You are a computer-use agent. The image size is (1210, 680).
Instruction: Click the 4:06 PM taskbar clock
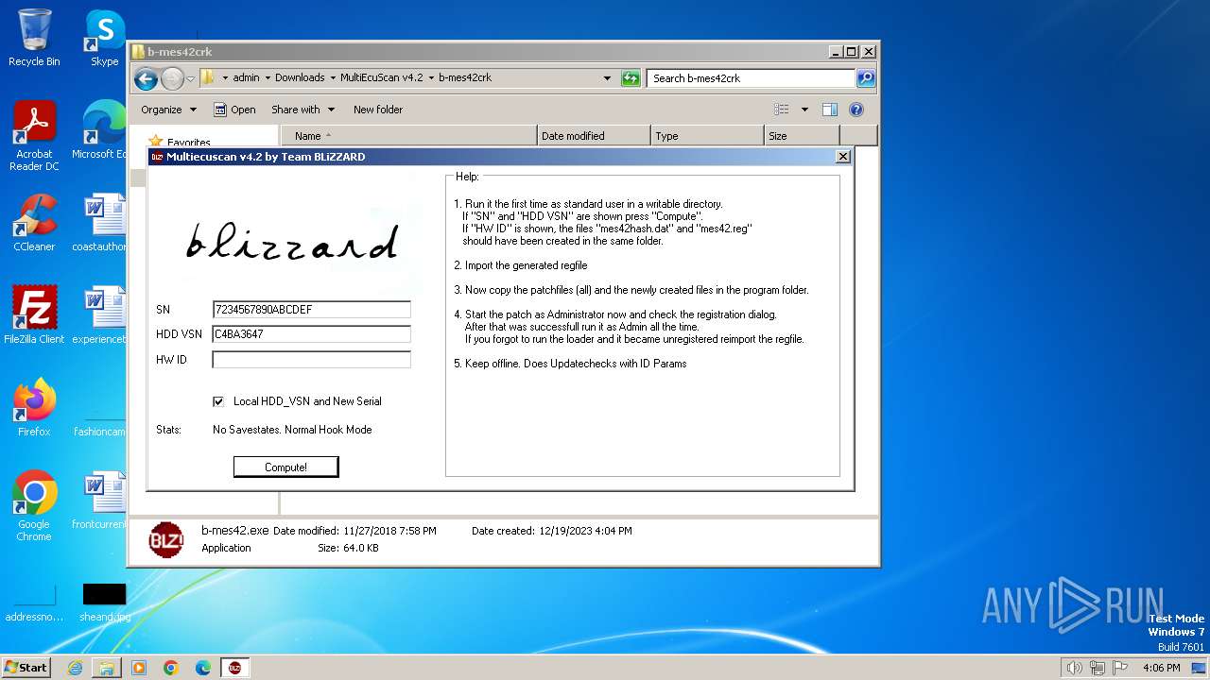[x=1161, y=668]
